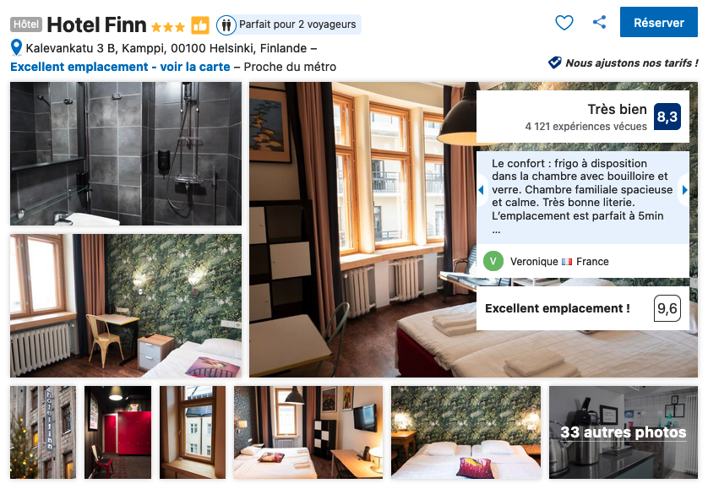The height and width of the screenshot is (489, 708).
Task: Click Veronique's green avatar circle
Action: [493, 261]
